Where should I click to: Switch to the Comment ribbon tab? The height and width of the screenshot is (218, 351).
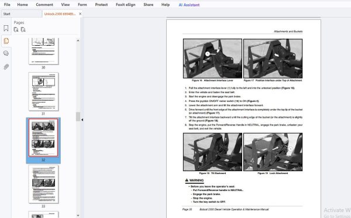(x=44, y=5)
